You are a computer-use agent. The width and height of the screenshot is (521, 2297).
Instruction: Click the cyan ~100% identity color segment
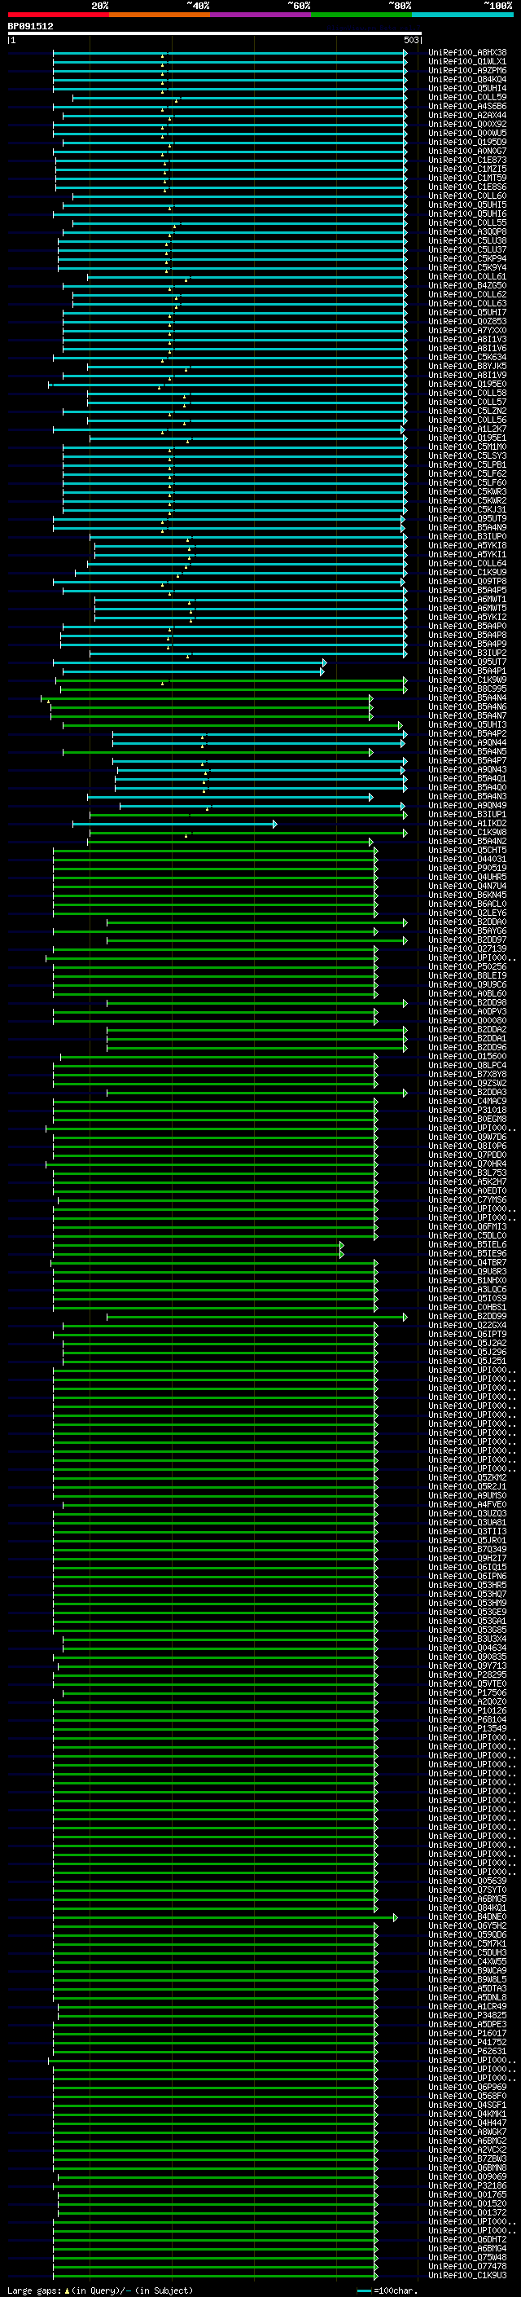tap(462, 15)
